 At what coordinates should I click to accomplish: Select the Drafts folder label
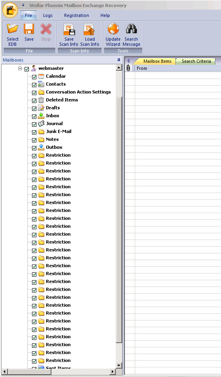click(x=53, y=108)
